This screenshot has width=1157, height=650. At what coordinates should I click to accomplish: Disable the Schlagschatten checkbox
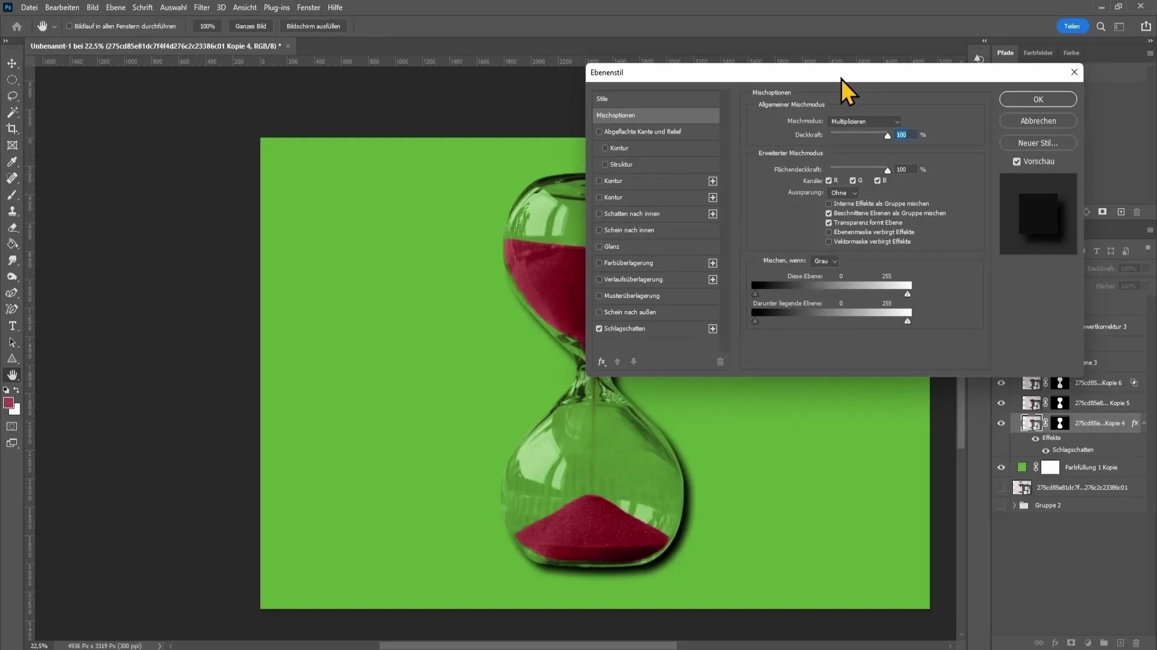pos(599,329)
